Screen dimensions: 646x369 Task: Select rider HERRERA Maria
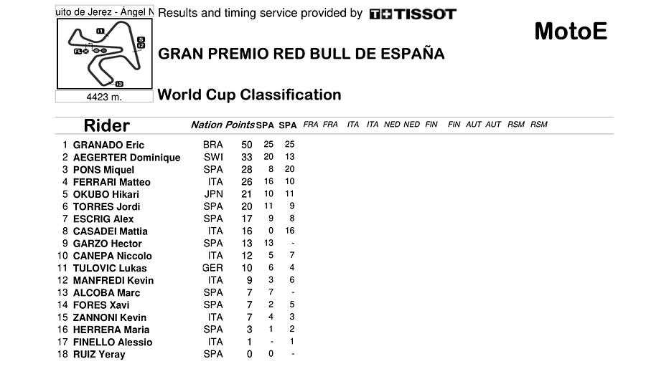pyautogui.click(x=111, y=330)
